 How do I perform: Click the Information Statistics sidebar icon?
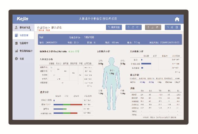(16, 43)
